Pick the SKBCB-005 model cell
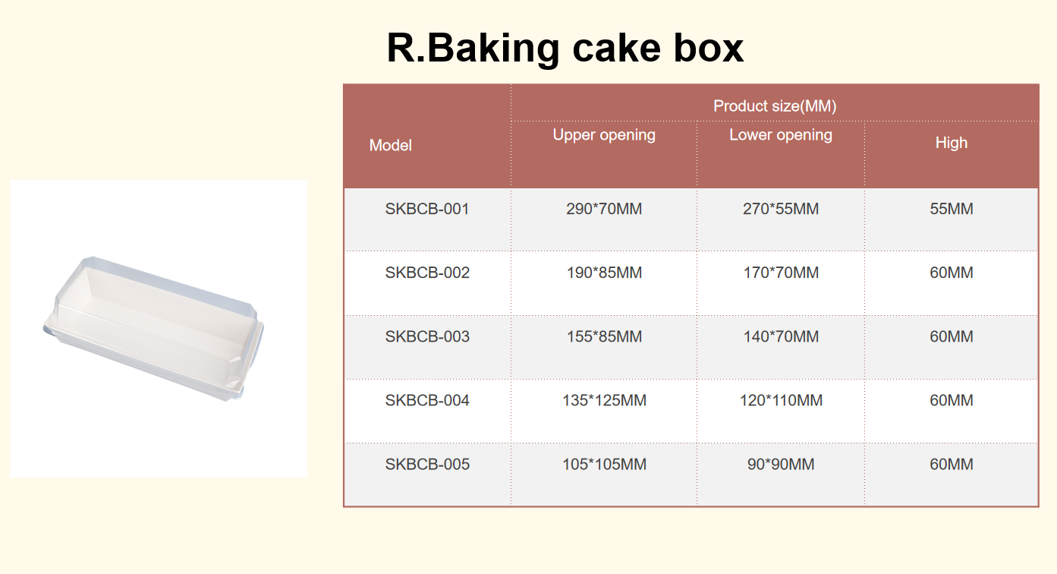This screenshot has width=1057, height=574. pos(427,464)
